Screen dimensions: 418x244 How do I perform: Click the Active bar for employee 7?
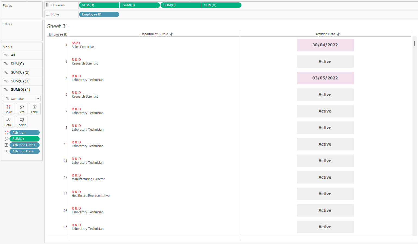click(325, 111)
